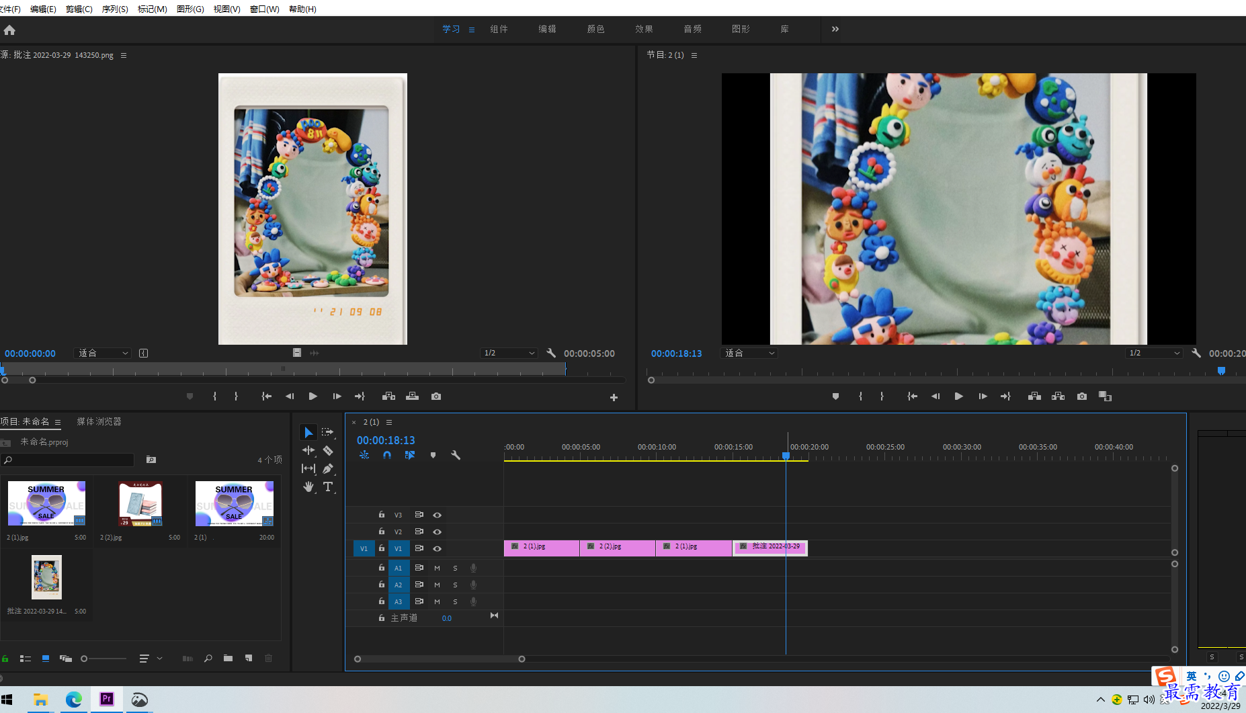Play the Source monitor clip
The height and width of the screenshot is (713, 1246).
point(313,396)
